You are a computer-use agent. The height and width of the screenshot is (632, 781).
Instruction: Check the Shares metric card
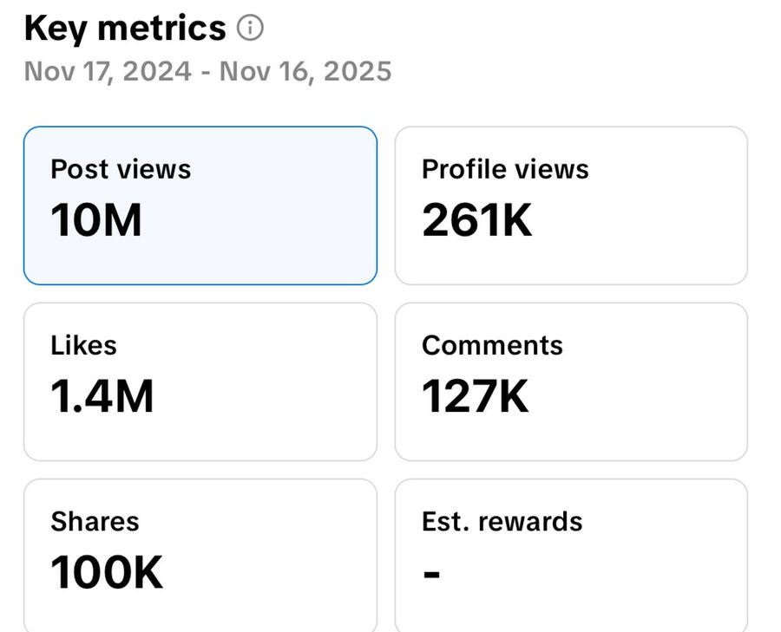tap(200, 555)
